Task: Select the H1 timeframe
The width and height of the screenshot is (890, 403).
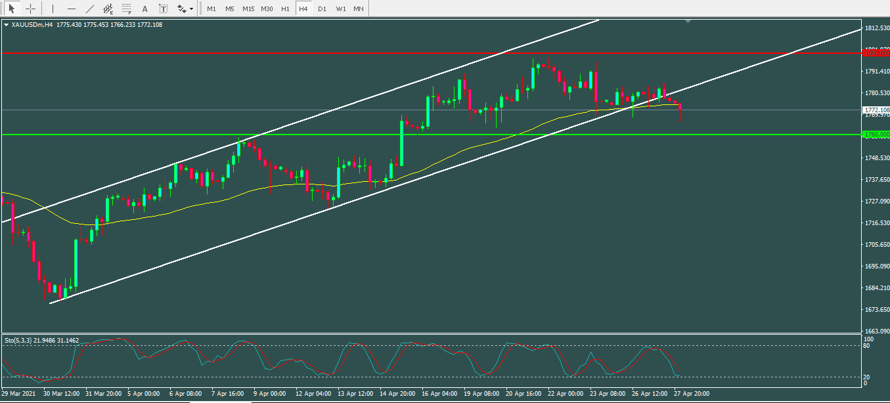Action: pyautogui.click(x=284, y=9)
